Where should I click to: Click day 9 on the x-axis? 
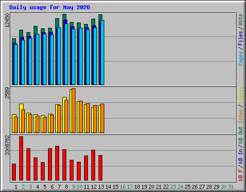tap(74, 187)
